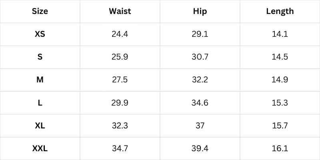Select the Length column header
The height and width of the screenshot is (160, 320).
point(280,11)
